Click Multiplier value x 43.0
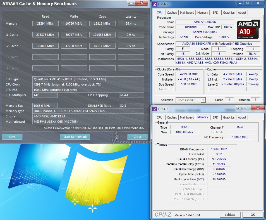 pos(189,79)
